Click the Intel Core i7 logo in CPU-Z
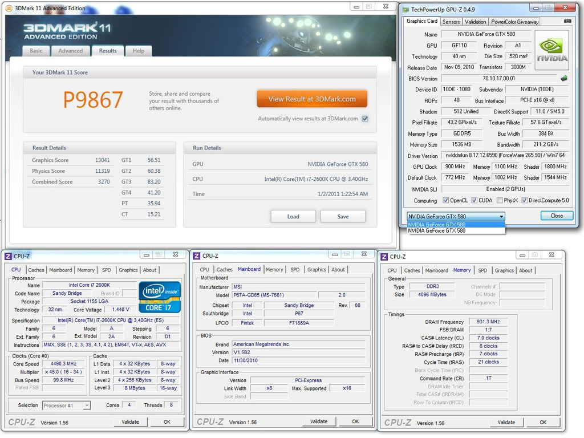 tap(160, 297)
